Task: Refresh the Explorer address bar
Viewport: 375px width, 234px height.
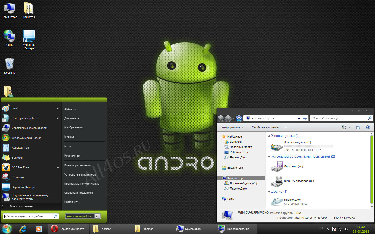Action: (x=305, y=118)
